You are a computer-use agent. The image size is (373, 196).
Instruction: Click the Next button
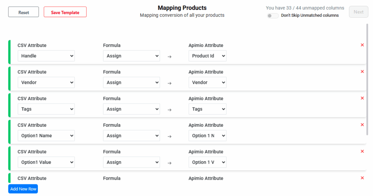pyautogui.click(x=358, y=12)
